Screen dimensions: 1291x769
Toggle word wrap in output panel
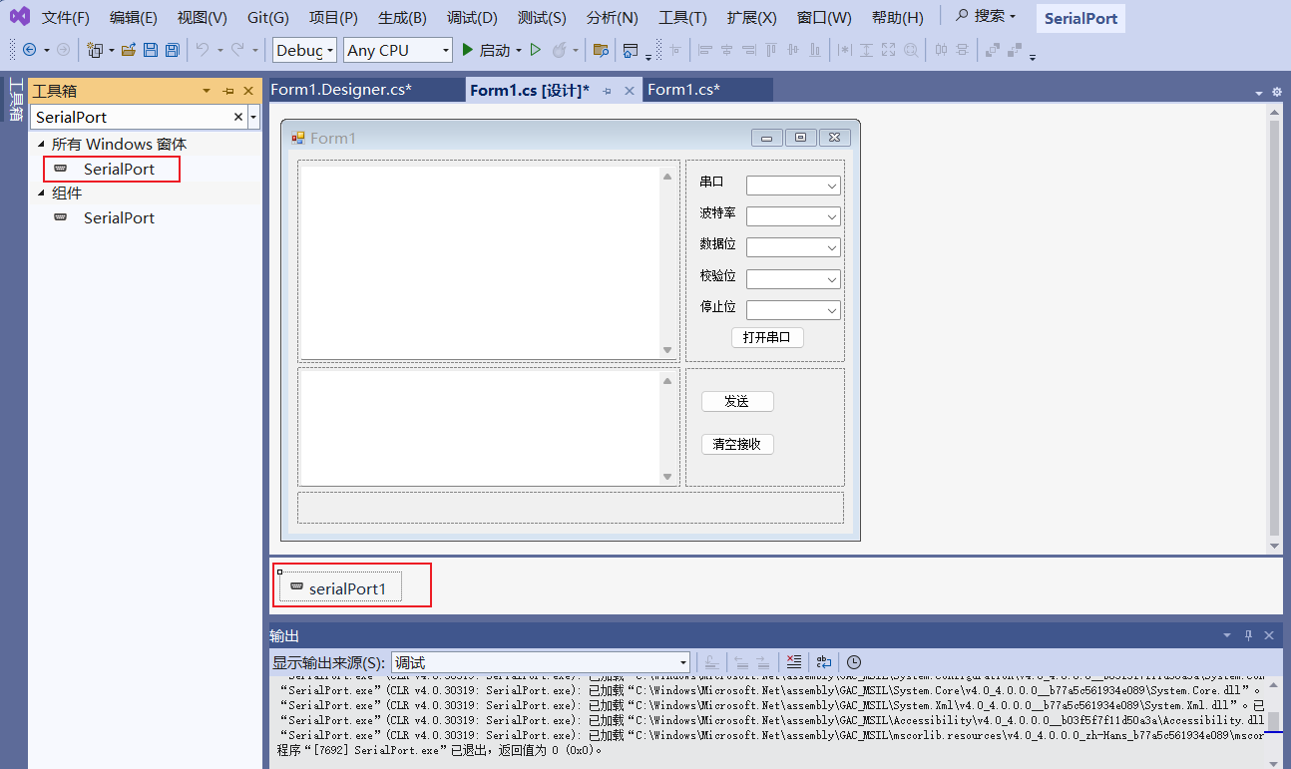(824, 662)
